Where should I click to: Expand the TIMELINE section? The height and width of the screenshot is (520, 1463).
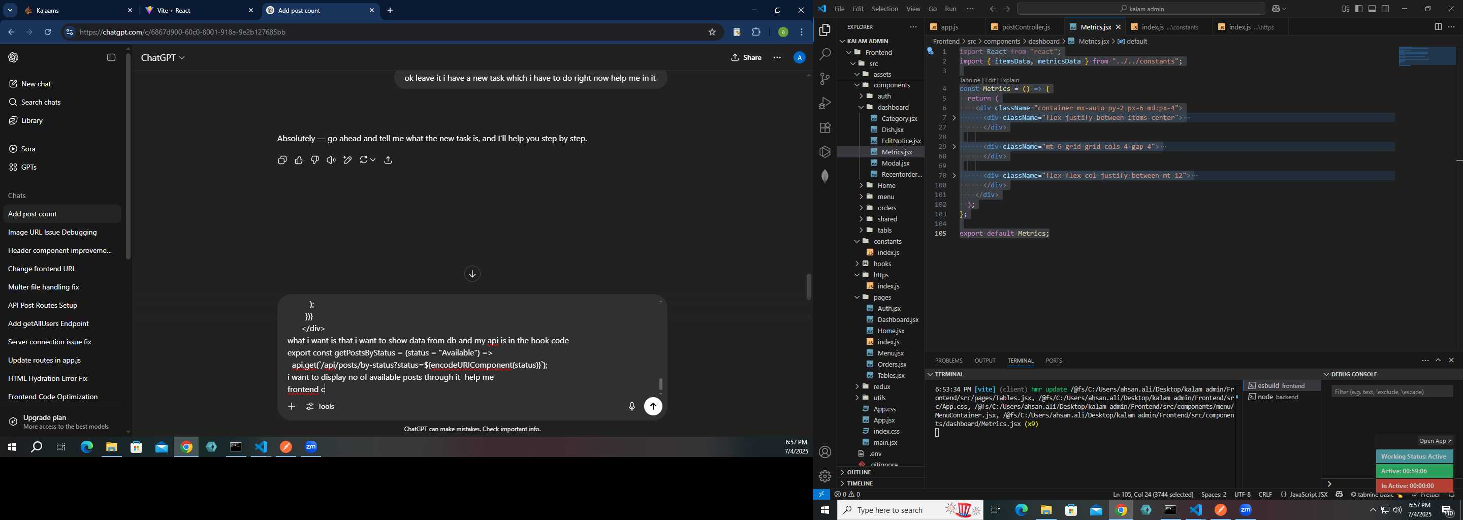click(x=881, y=483)
